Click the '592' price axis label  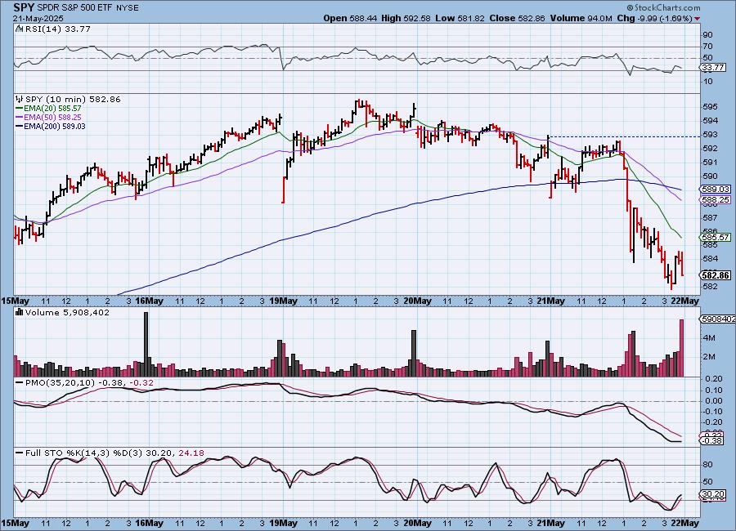coord(710,149)
